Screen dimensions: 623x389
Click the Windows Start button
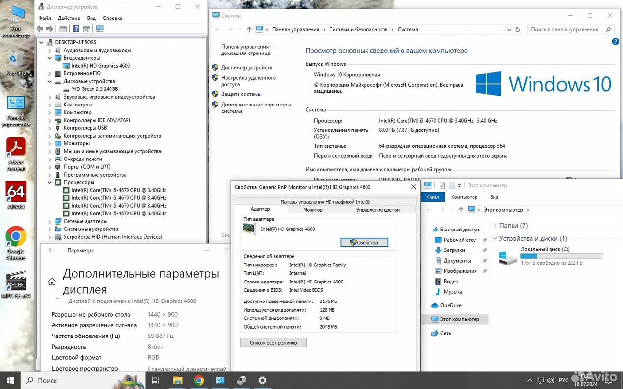10,380
